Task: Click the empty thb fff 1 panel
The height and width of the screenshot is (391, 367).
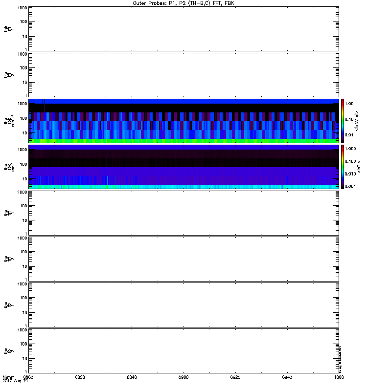Action: pos(183,28)
